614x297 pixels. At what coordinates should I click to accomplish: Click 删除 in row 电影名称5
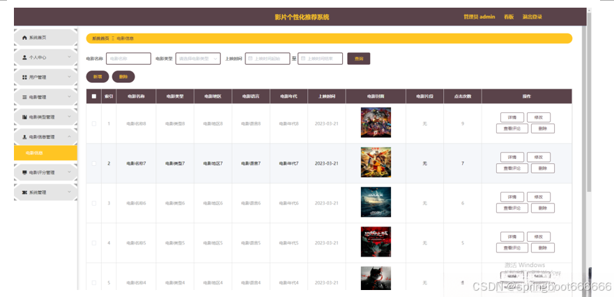[543, 247]
